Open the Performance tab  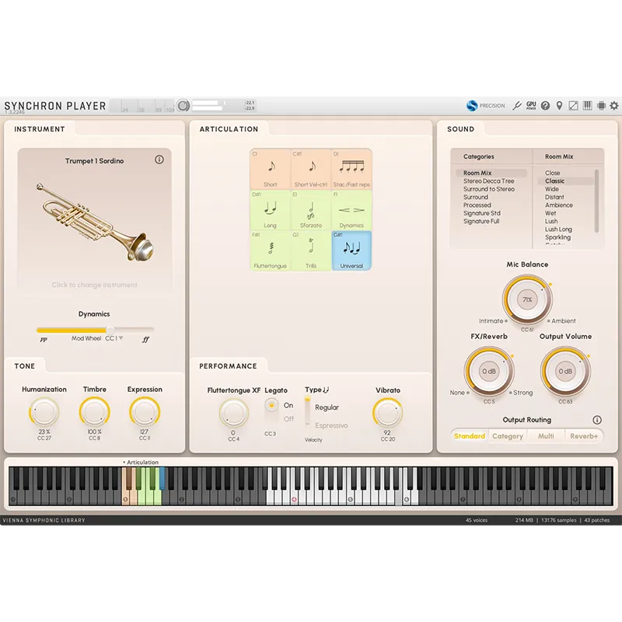tap(228, 365)
